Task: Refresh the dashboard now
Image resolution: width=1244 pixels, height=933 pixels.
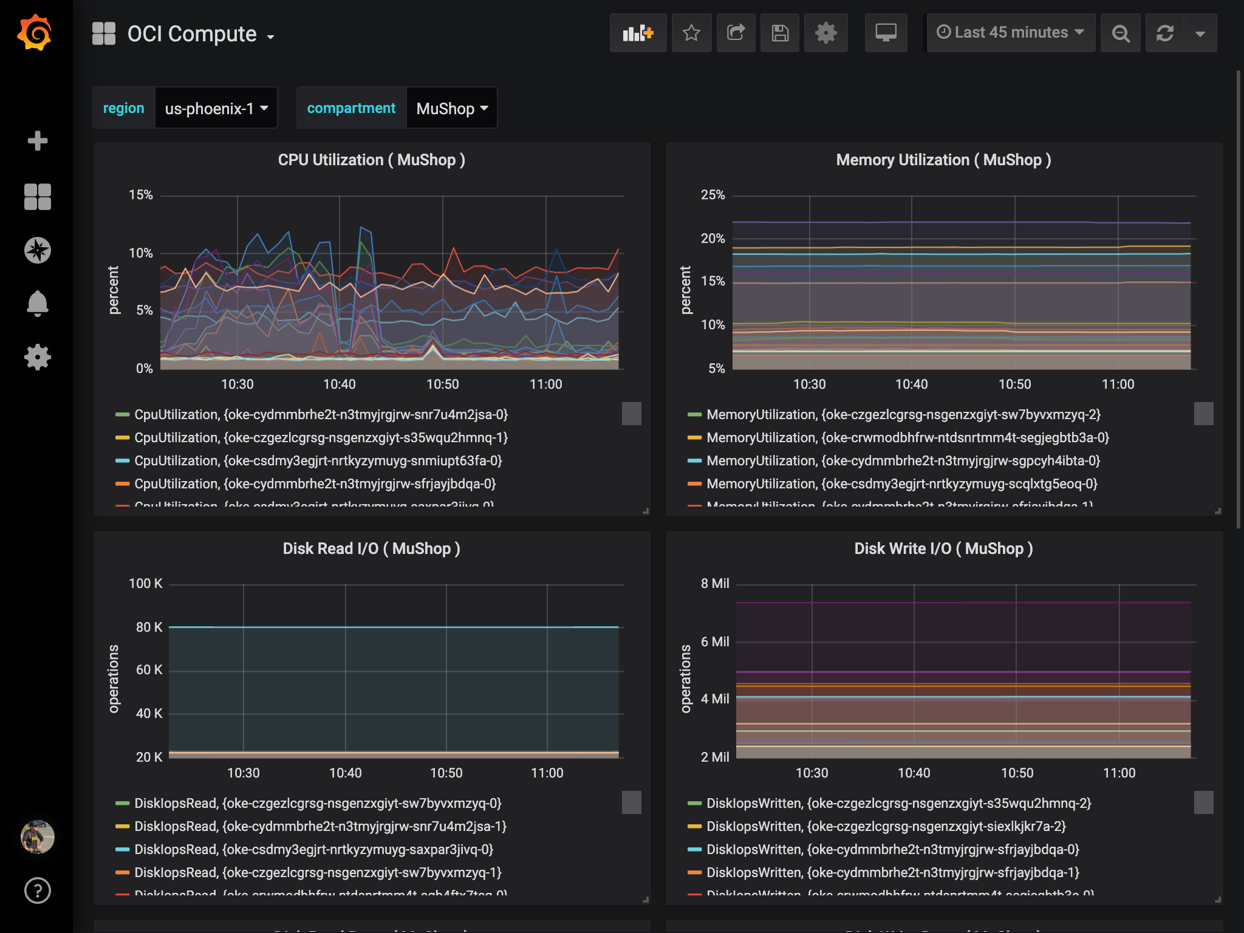Action: click(x=1164, y=33)
